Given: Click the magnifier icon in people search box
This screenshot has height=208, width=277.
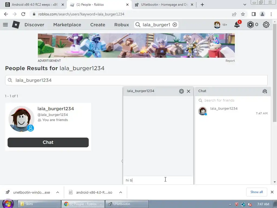Looking at the screenshot, I should (10, 80).
